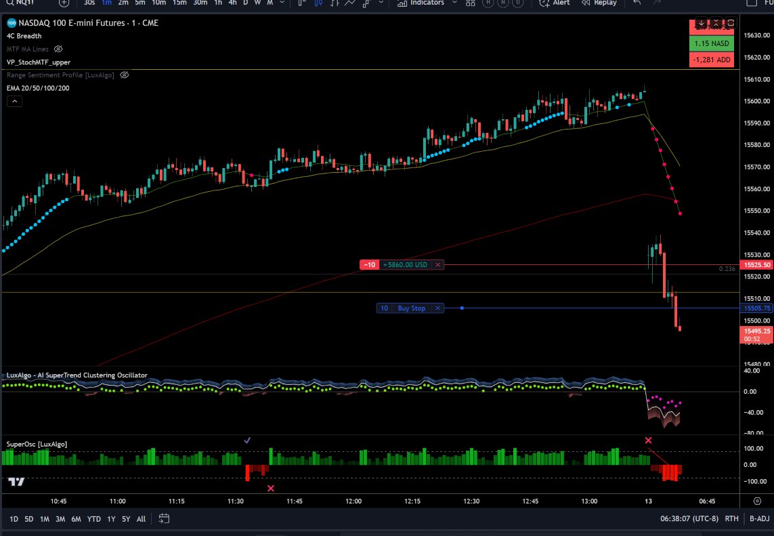Screen dimensions: 774x536
Task: Set the 1Y date range
Action: 111,518
